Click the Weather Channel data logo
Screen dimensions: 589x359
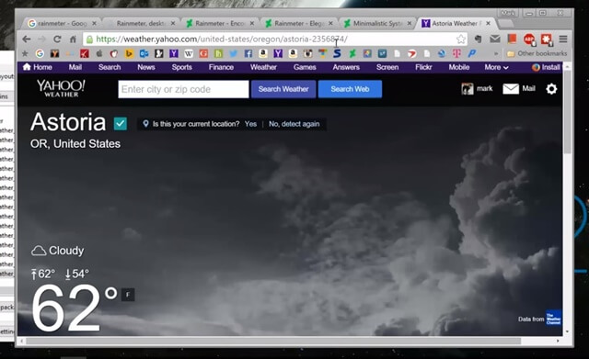[553, 319]
